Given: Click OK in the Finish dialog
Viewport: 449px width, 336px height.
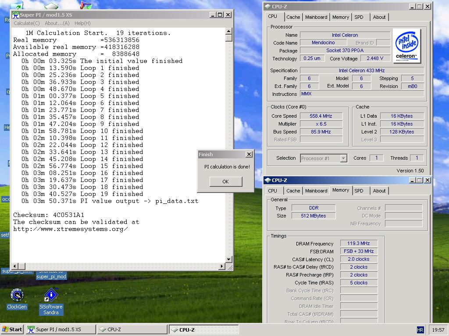Looking at the screenshot, I should (x=226, y=182).
